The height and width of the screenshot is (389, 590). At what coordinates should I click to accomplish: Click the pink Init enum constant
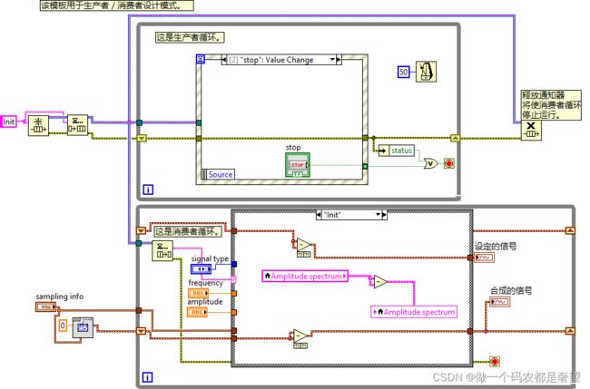pos(8,122)
